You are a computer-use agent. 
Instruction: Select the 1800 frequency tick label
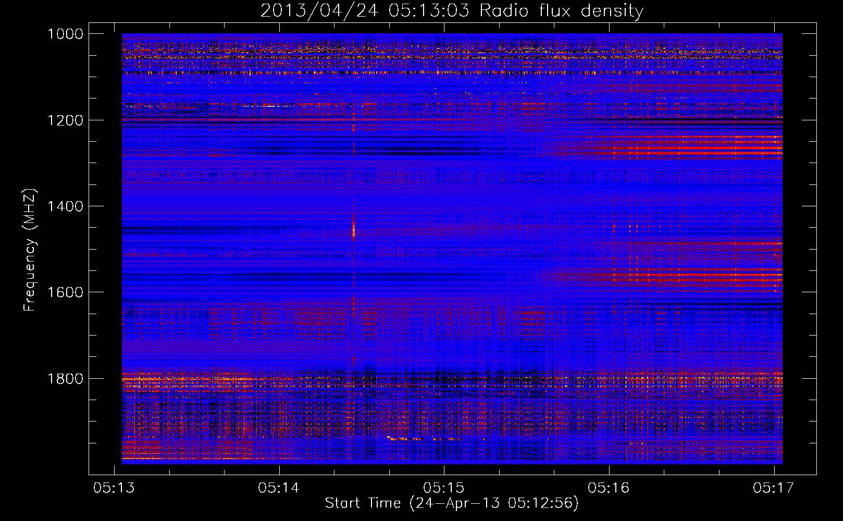pyautogui.click(x=65, y=379)
